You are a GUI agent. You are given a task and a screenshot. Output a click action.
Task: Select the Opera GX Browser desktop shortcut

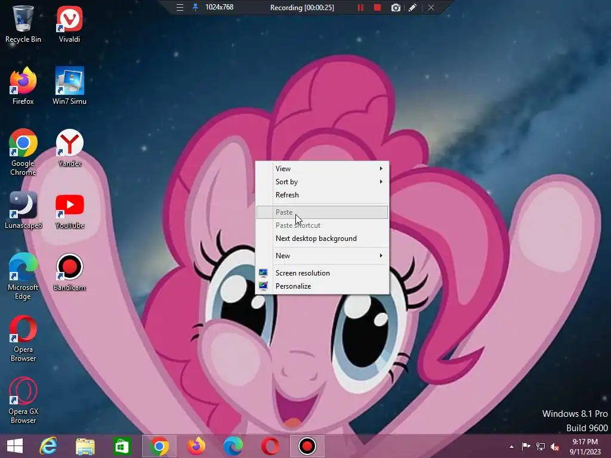(23, 400)
